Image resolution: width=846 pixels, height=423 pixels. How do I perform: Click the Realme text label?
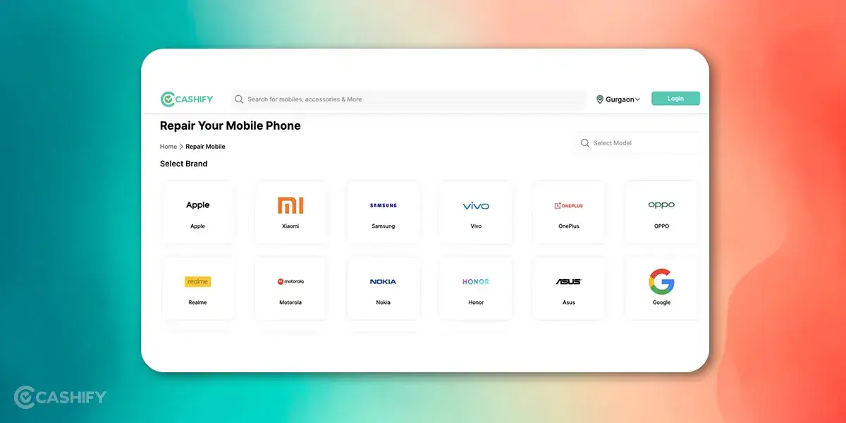pyautogui.click(x=197, y=302)
